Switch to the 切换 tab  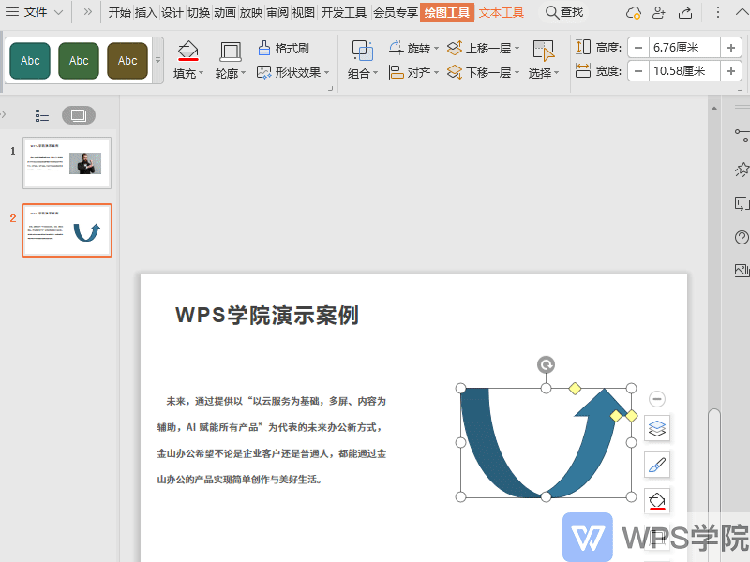[x=199, y=12]
